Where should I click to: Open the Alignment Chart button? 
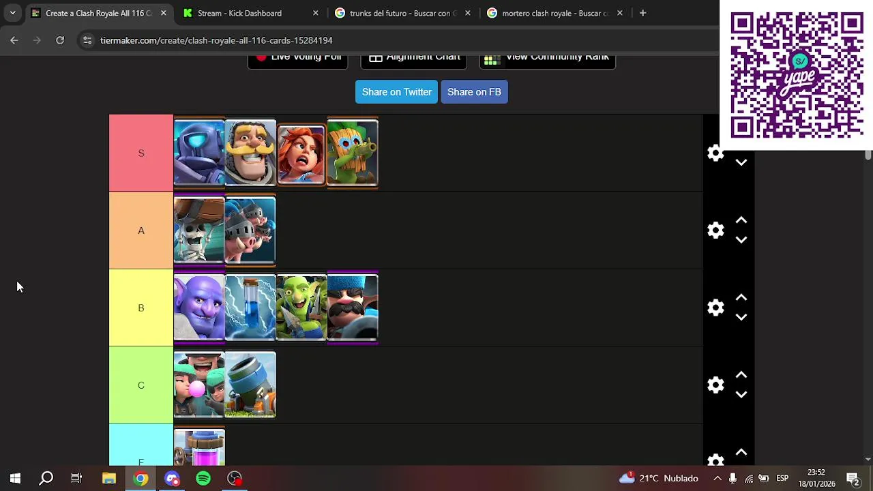[x=413, y=60]
